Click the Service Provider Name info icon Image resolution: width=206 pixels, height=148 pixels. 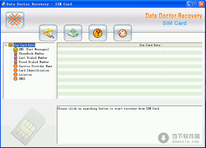pyautogui.click(x=15, y=66)
